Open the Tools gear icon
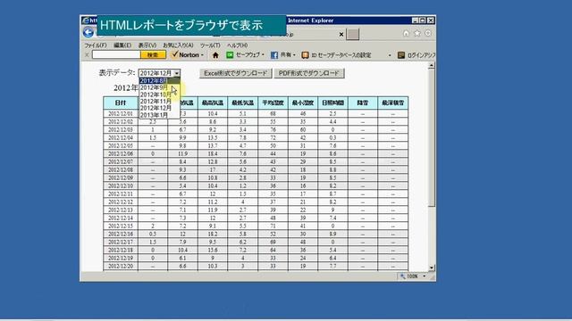This screenshot has width=572, height=321. [428, 33]
